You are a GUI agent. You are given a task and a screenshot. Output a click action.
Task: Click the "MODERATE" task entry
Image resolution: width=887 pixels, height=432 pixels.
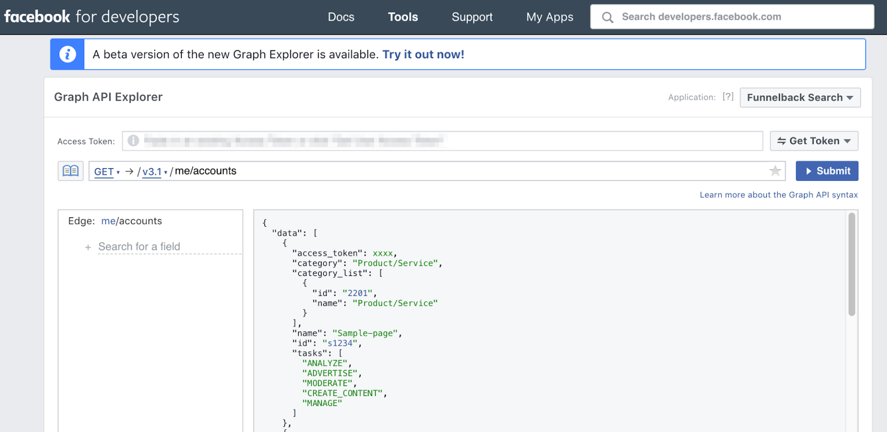(x=327, y=383)
